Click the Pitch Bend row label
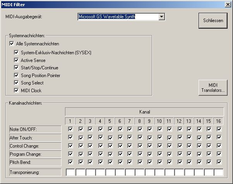Image resolution: width=233 pixels, height=184 pixels. 35,162
